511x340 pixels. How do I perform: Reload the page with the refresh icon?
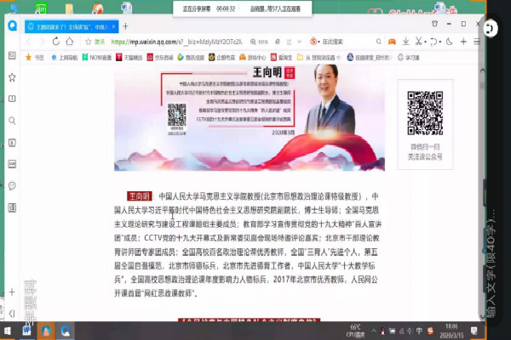tap(55, 42)
